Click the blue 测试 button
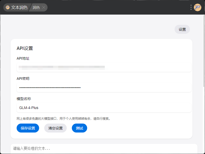The width and height of the screenshot is (205, 154). (x=79, y=128)
